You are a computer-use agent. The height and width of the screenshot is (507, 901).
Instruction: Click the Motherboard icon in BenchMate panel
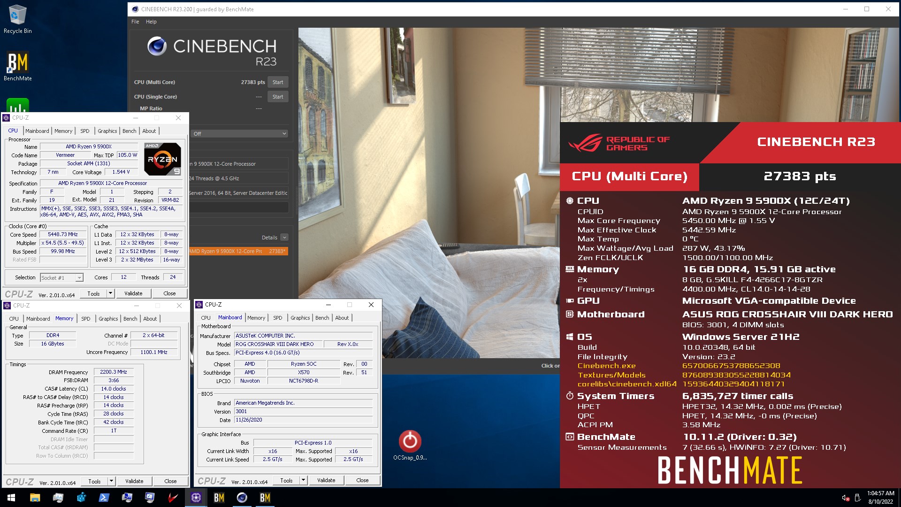pyautogui.click(x=570, y=314)
